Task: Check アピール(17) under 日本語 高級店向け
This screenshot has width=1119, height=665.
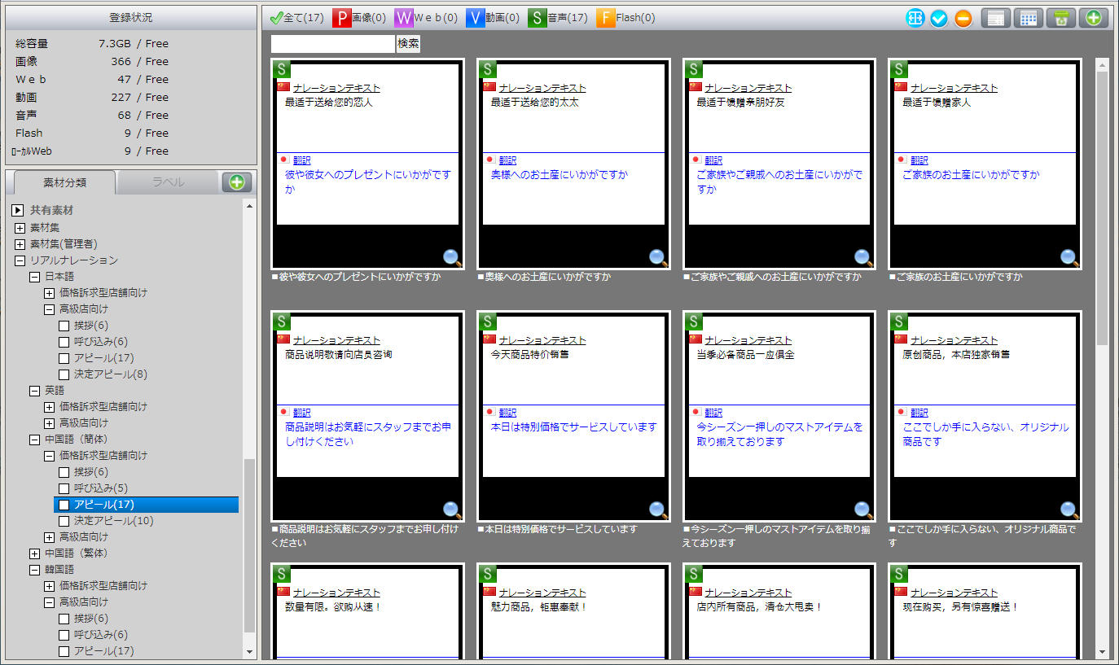Action: pyautogui.click(x=64, y=358)
